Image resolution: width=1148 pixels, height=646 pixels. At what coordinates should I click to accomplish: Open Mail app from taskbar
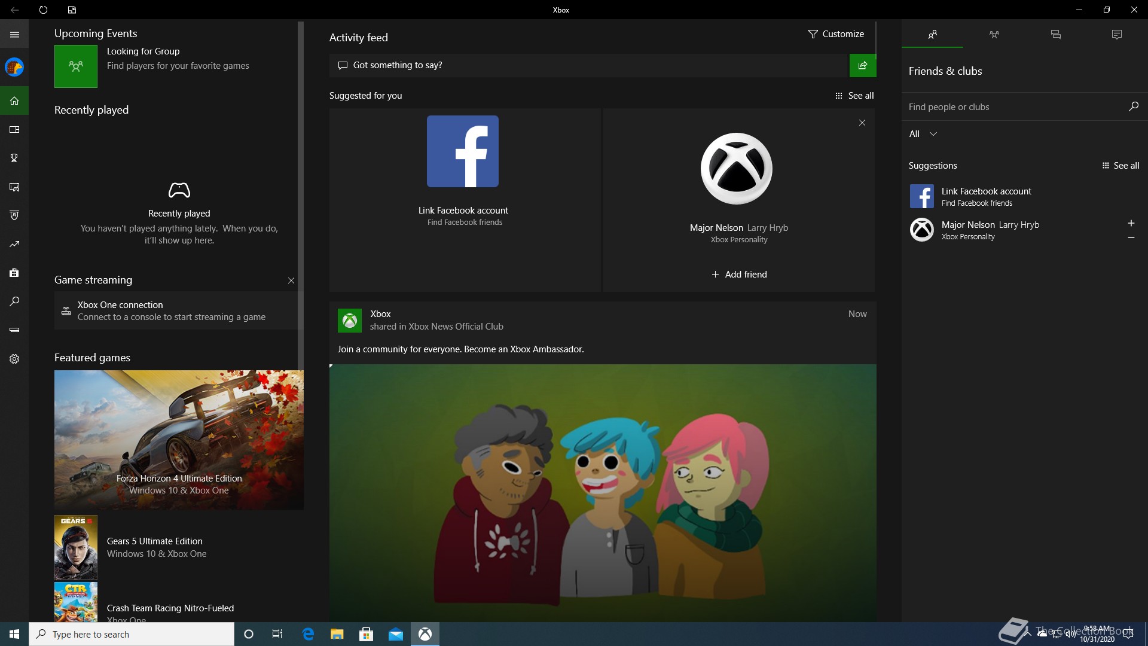click(396, 634)
